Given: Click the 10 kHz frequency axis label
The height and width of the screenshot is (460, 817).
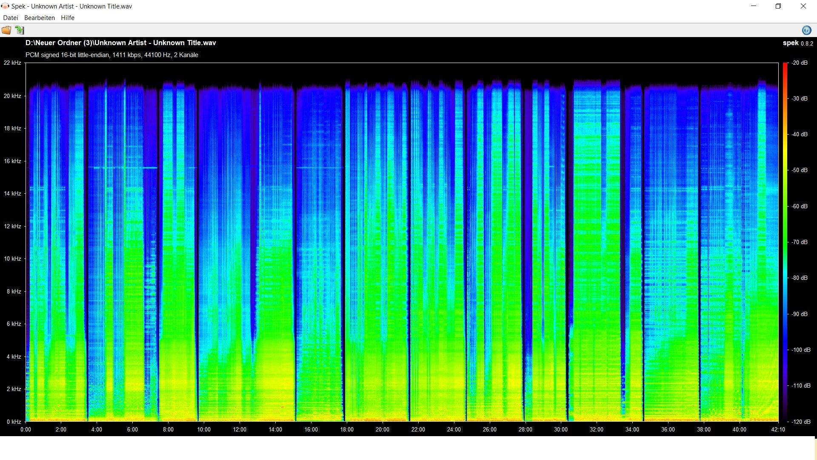Looking at the screenshot, I should pos(12,259).
